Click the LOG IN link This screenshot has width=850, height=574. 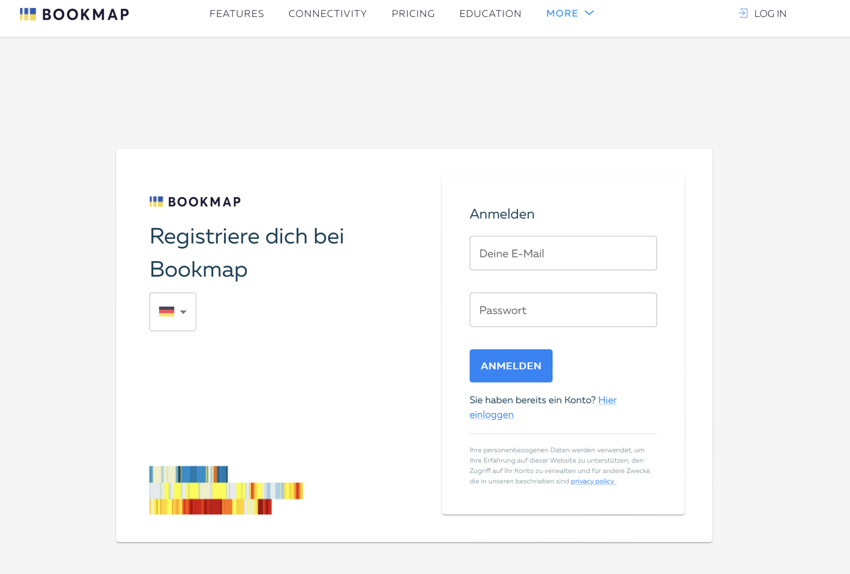(x=770, y=14)
